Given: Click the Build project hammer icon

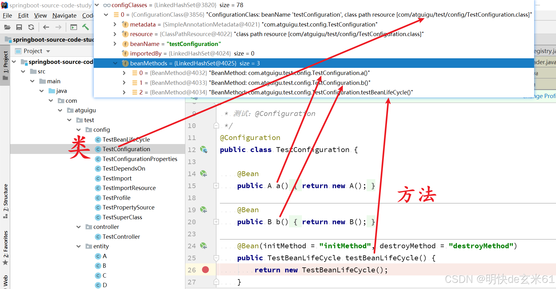Looking at the screenshot, I should [x=85, y=27].
